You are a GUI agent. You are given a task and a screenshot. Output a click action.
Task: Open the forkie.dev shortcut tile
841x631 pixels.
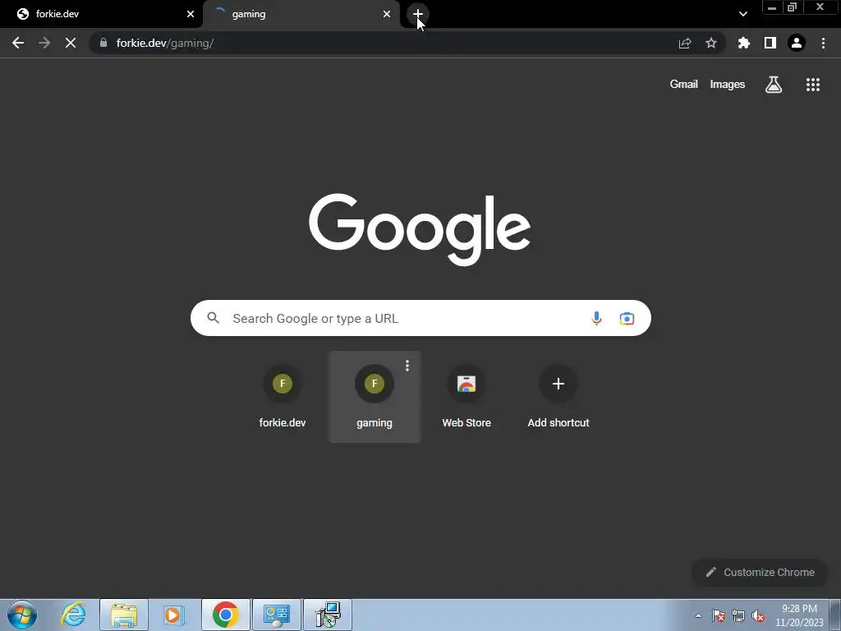pyautogui.click(x=283, y=397)
